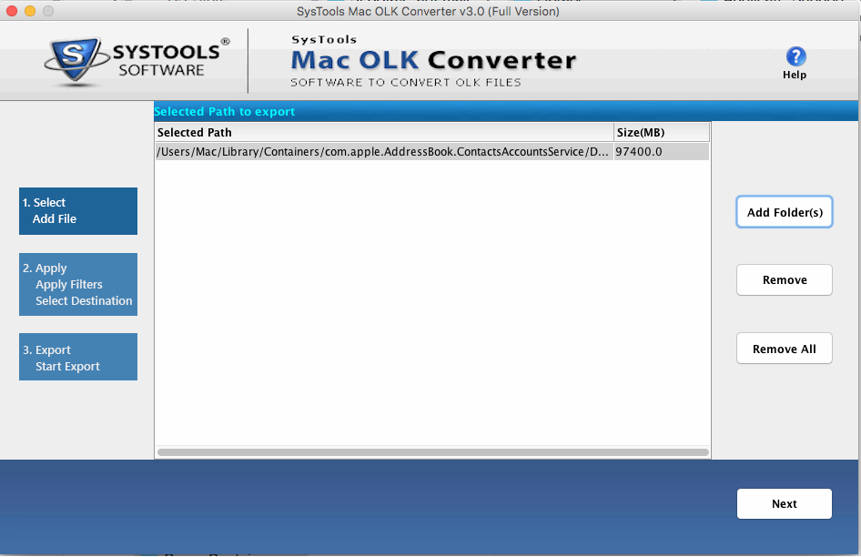This screenshot has width=861, height=557.
Task: Click the horizontal scrollbar under the path list
Action: [x=432, y=452]
